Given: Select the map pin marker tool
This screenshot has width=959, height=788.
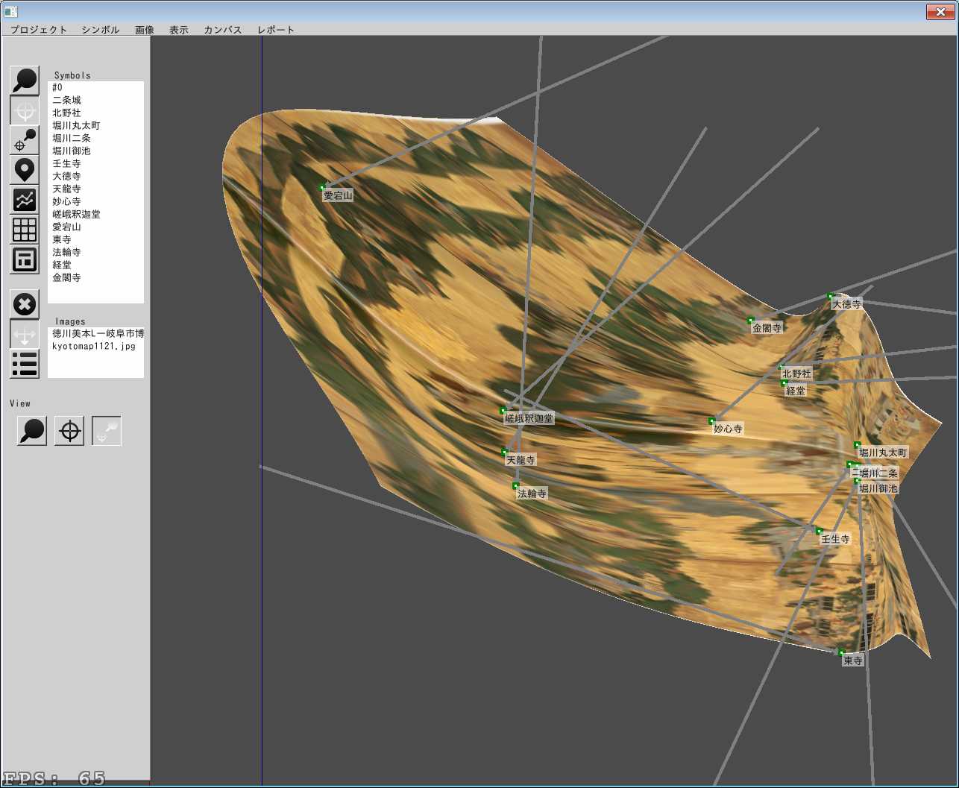Looking at the screenshot, I should coord(25,170).
